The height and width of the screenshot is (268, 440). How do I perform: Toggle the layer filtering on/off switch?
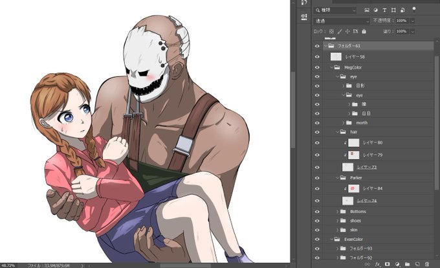(x=413, y=10)
